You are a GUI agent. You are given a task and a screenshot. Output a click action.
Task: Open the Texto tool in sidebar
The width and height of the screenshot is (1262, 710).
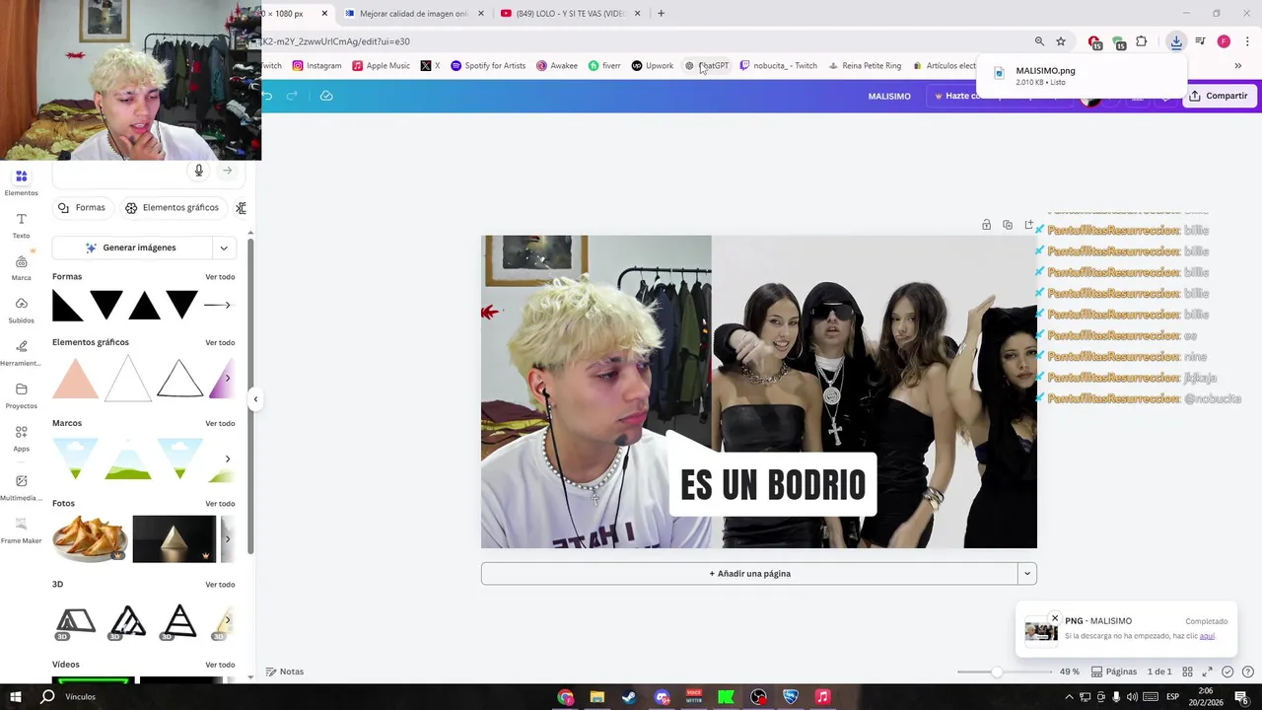tap(21, 226)
